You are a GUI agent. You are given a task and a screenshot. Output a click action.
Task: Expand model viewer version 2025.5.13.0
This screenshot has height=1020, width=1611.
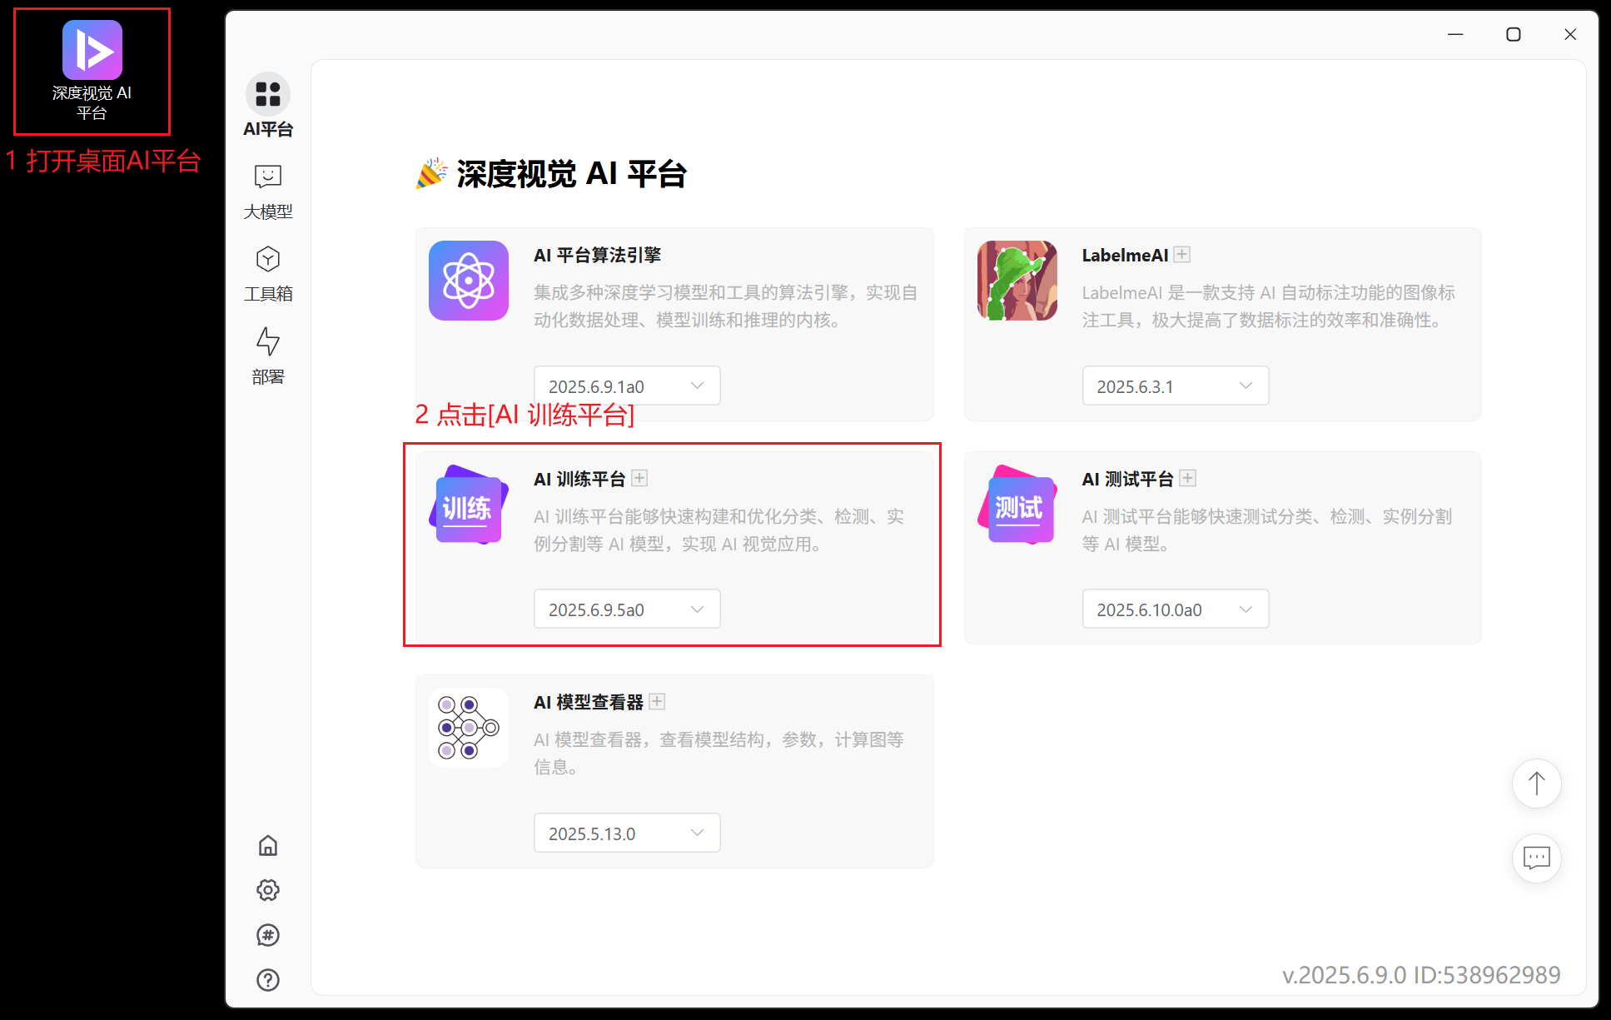point(627,833)
